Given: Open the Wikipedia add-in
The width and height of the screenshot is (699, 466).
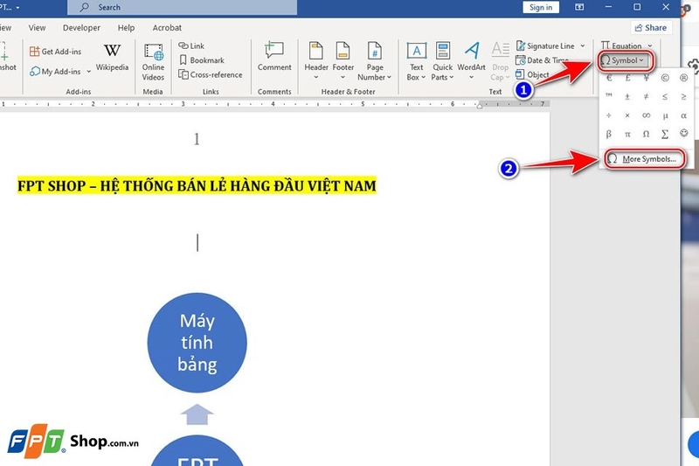Looking at the screenshot, I should pyautogui.click(x=112, y=57).
